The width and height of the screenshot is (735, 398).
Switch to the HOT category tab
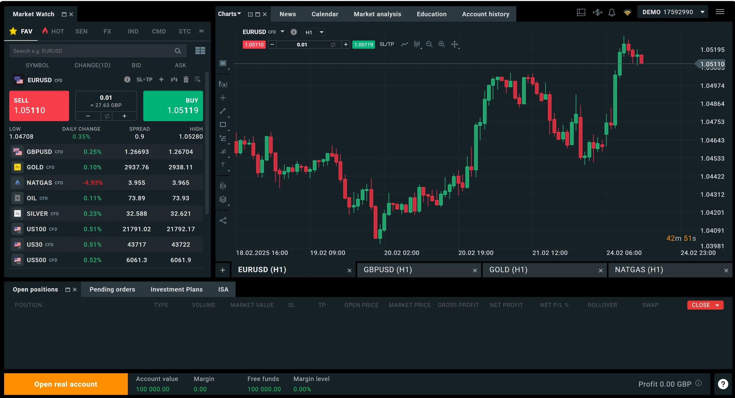[x=53, y=31]
